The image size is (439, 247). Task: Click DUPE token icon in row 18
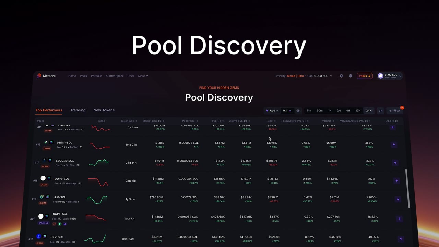coord(43,178)
